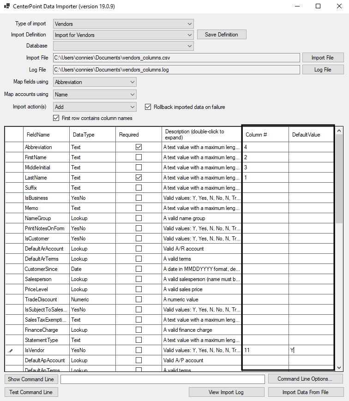This screenshot has width=349, height=401.
Task: Maximize the Data Importer window
Action: 318,6
